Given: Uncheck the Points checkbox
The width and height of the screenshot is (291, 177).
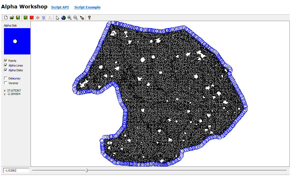Looking at the screenshot, I should [x=5, y=60].
